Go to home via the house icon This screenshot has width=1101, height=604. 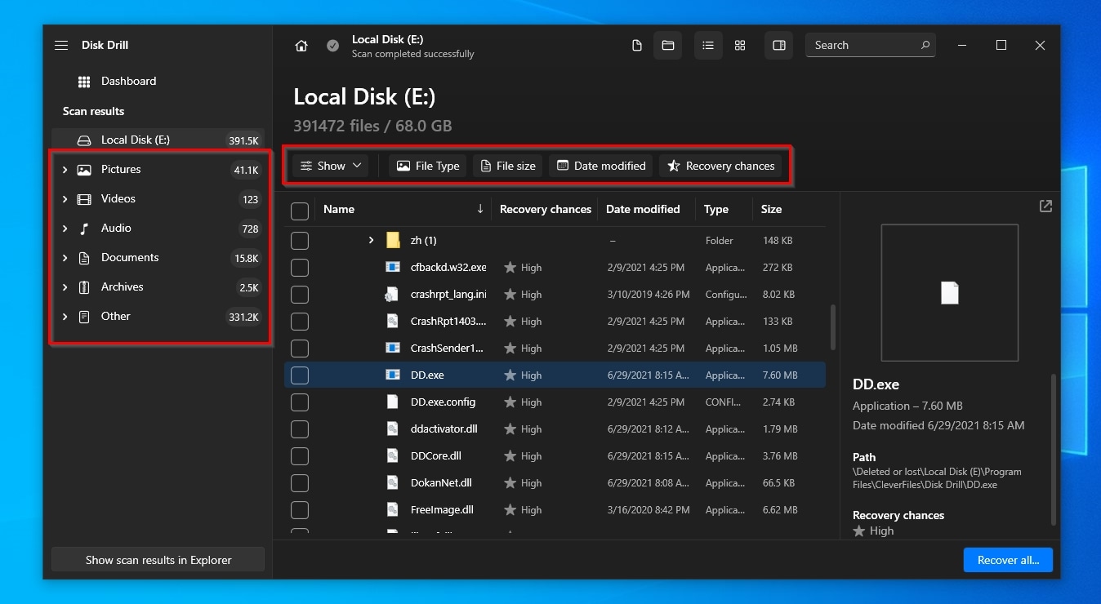point(301,46)
